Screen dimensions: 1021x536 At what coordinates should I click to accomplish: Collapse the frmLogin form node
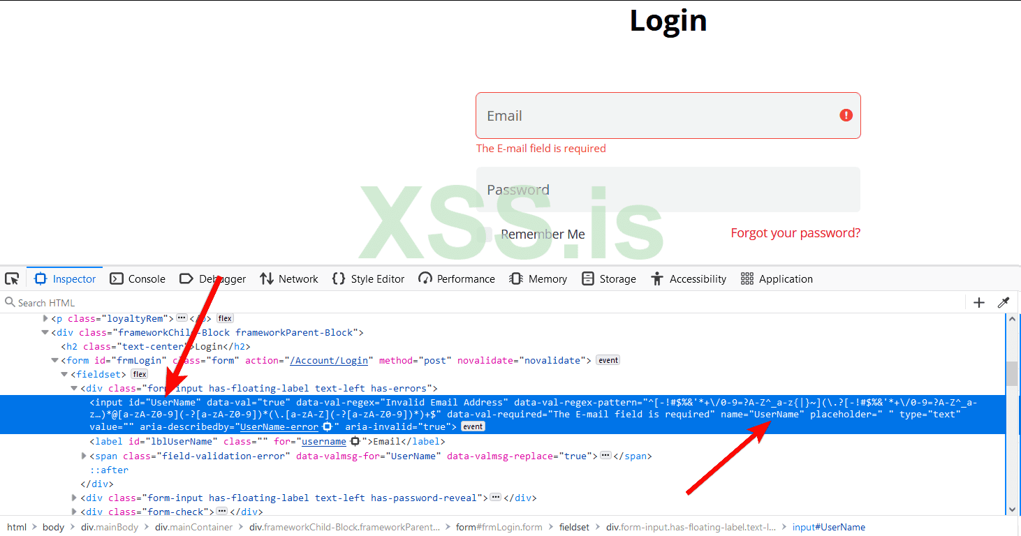tap(55, 360)
